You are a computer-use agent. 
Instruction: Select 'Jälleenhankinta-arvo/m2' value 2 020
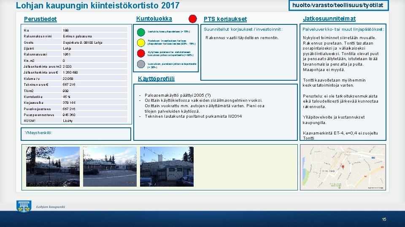pos(67,66)
